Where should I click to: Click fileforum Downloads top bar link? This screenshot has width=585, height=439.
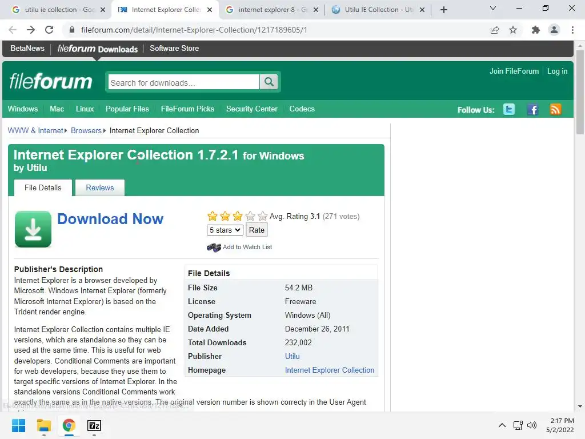coord(98,49)
